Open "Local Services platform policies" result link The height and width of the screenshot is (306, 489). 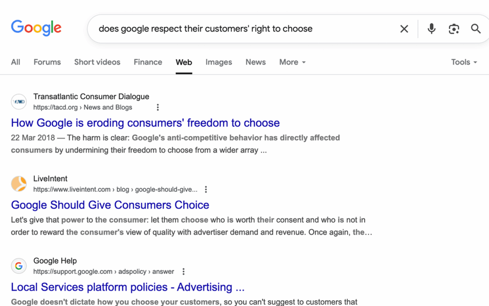(x=128, y=287)
